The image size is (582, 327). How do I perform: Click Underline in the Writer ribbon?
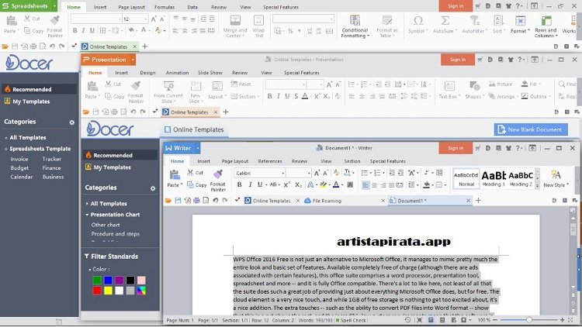pyautogui.click(x=260, y=184)
